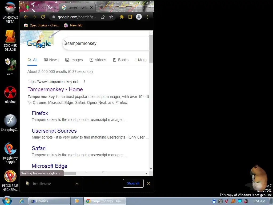Share this page using the share icon
The height and width of the screenshot is (205, 273).
[x=103, y=17]
